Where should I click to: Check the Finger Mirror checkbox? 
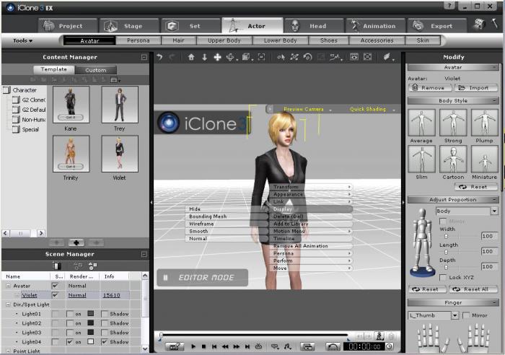tap(466, 315)
